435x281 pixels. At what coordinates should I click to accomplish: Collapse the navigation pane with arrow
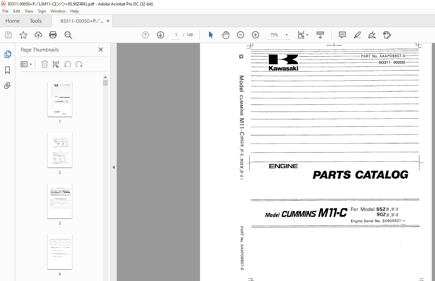pyautogui.click(x=114, y=167)
